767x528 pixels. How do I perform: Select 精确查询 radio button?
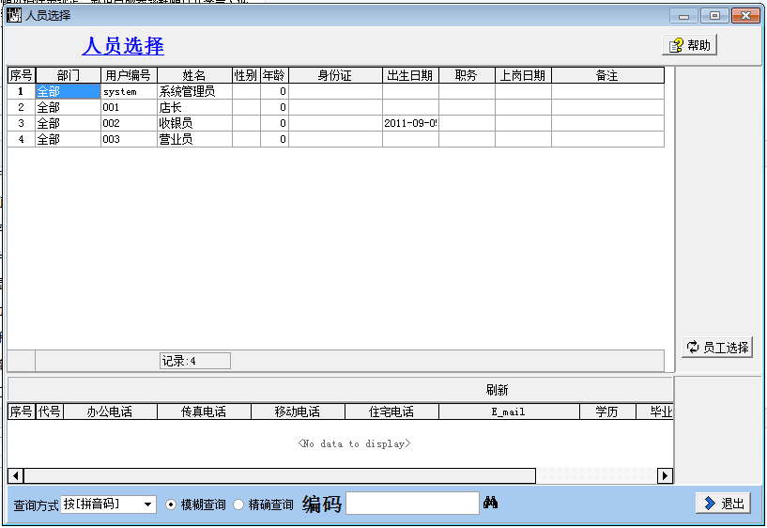click(238, 505)
